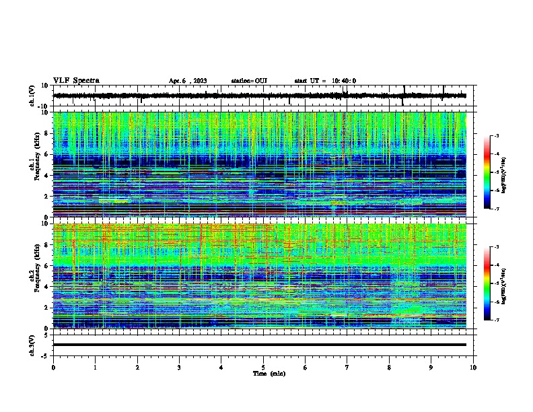Click the ch.3 flat voltage trace

point(260,345)
